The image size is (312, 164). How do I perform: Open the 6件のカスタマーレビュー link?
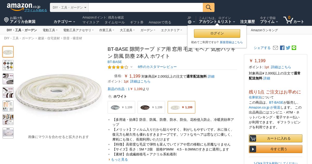[157, 67]
